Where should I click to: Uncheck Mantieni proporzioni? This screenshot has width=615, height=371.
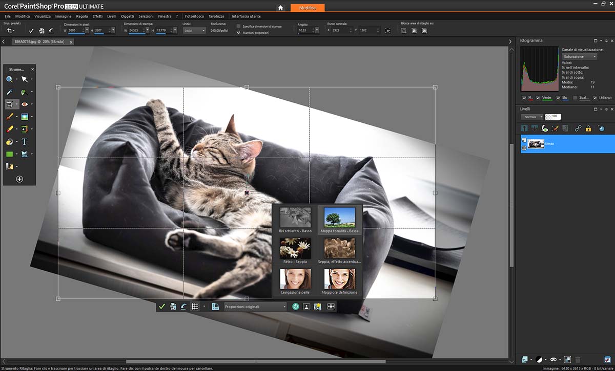tap(239, 33)
